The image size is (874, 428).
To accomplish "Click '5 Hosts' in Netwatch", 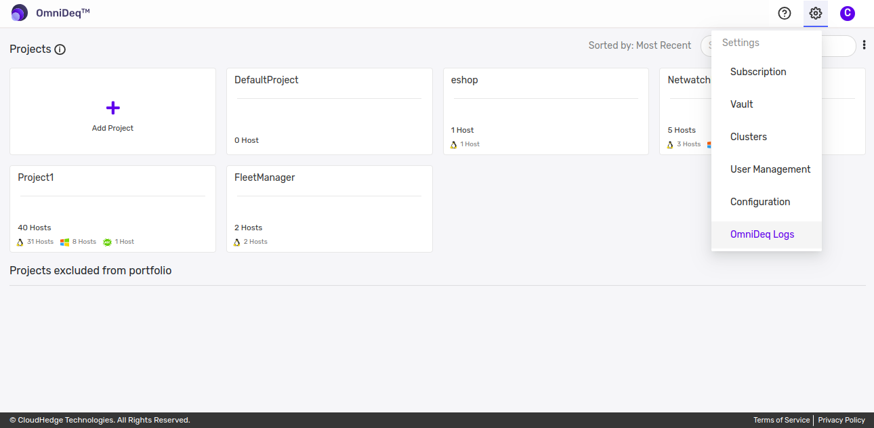I will pyautogui.click(x=682, y=130).
